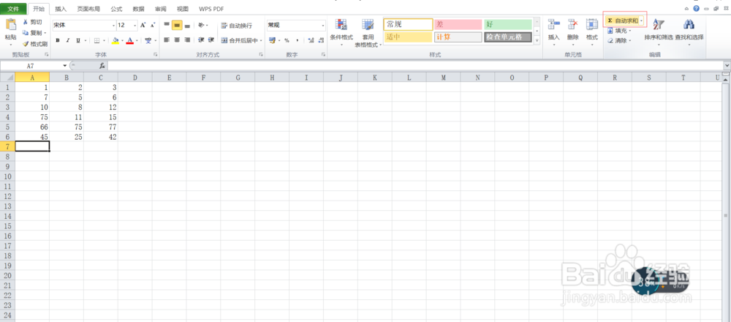Click Merge and Center (合并后居中)
The image size is (731, 322).
tap(239, 40)
